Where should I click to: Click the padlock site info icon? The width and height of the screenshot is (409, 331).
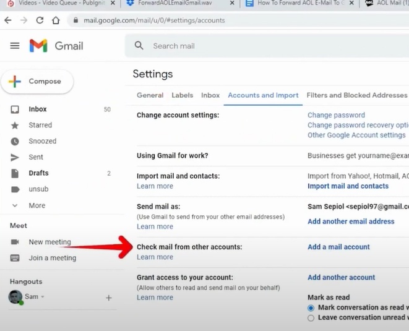(x=75, y=20)
